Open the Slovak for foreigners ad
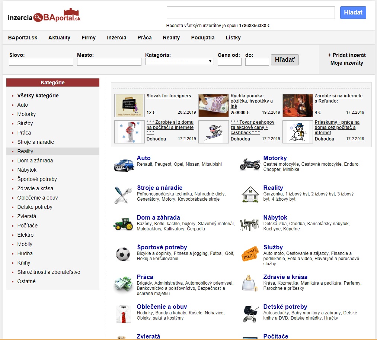The height and width of the screenshot is (340, 377). pyautogui.click(x=169, y=96)
